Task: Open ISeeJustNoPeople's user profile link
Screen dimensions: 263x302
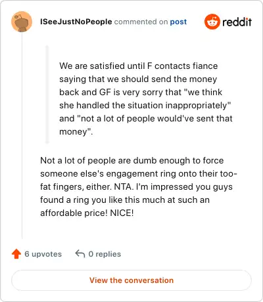Action: [76, 22]
